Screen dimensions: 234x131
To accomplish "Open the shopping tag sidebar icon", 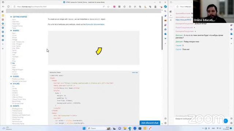I will click(x=165, y=16).
